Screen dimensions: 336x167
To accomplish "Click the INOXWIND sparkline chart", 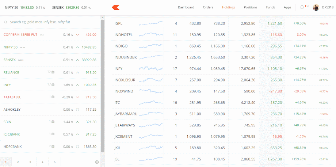I will click(150, 91).
